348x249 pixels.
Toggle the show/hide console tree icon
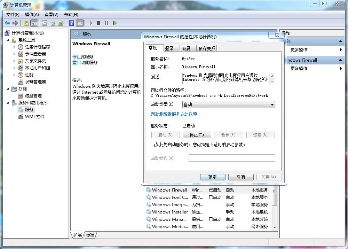click(34, 23)
